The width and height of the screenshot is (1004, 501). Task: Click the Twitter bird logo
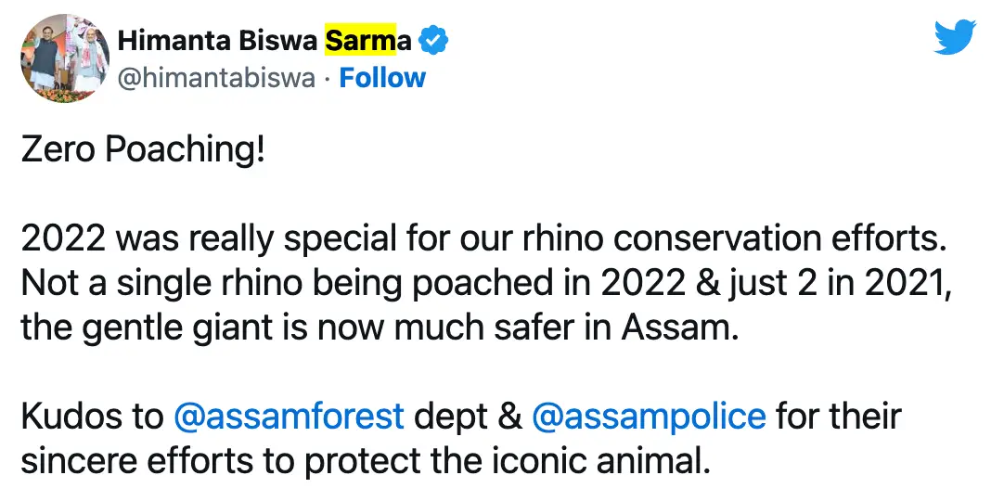956,38
